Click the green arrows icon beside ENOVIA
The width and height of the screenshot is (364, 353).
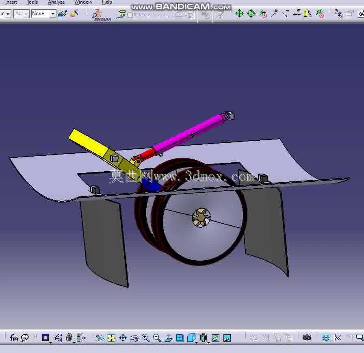(121, 14)
